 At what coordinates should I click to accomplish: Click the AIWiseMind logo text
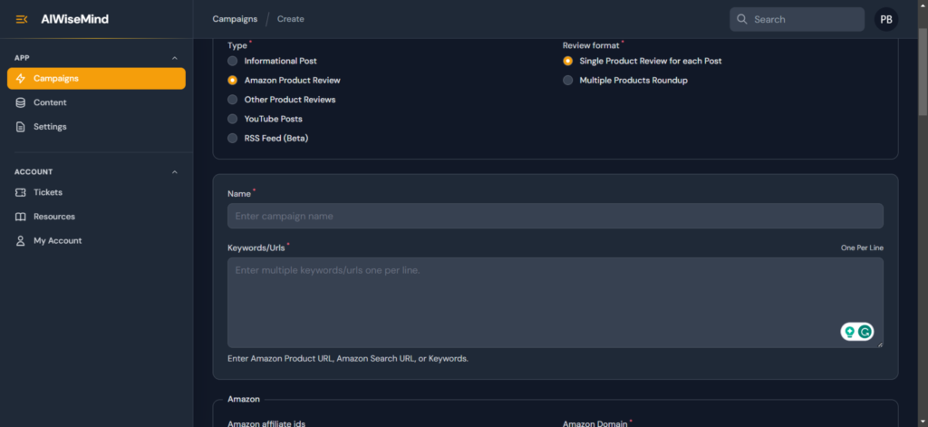[74, 20]
